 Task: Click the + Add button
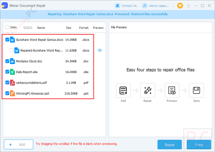coord(19,144)
